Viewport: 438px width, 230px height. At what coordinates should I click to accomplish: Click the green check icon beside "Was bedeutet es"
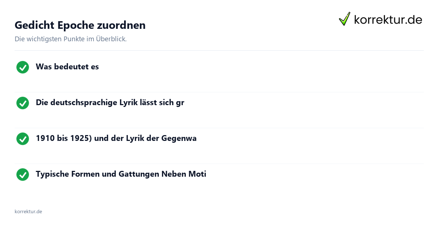[x=23, y=67]
